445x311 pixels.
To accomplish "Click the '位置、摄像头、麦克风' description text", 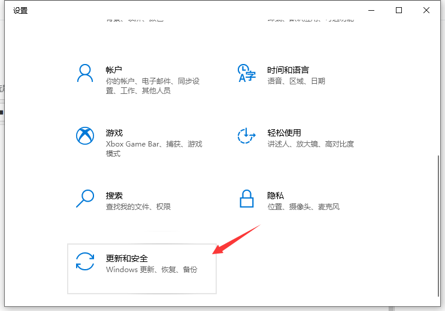I will (304, 207).
